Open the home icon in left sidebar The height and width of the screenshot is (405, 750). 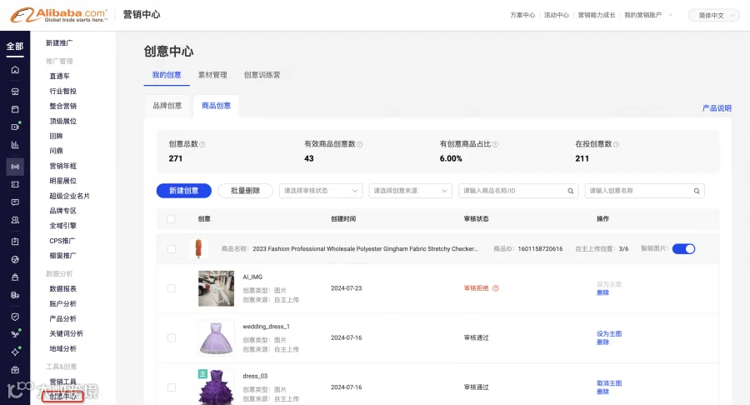[x=15, y=70]
